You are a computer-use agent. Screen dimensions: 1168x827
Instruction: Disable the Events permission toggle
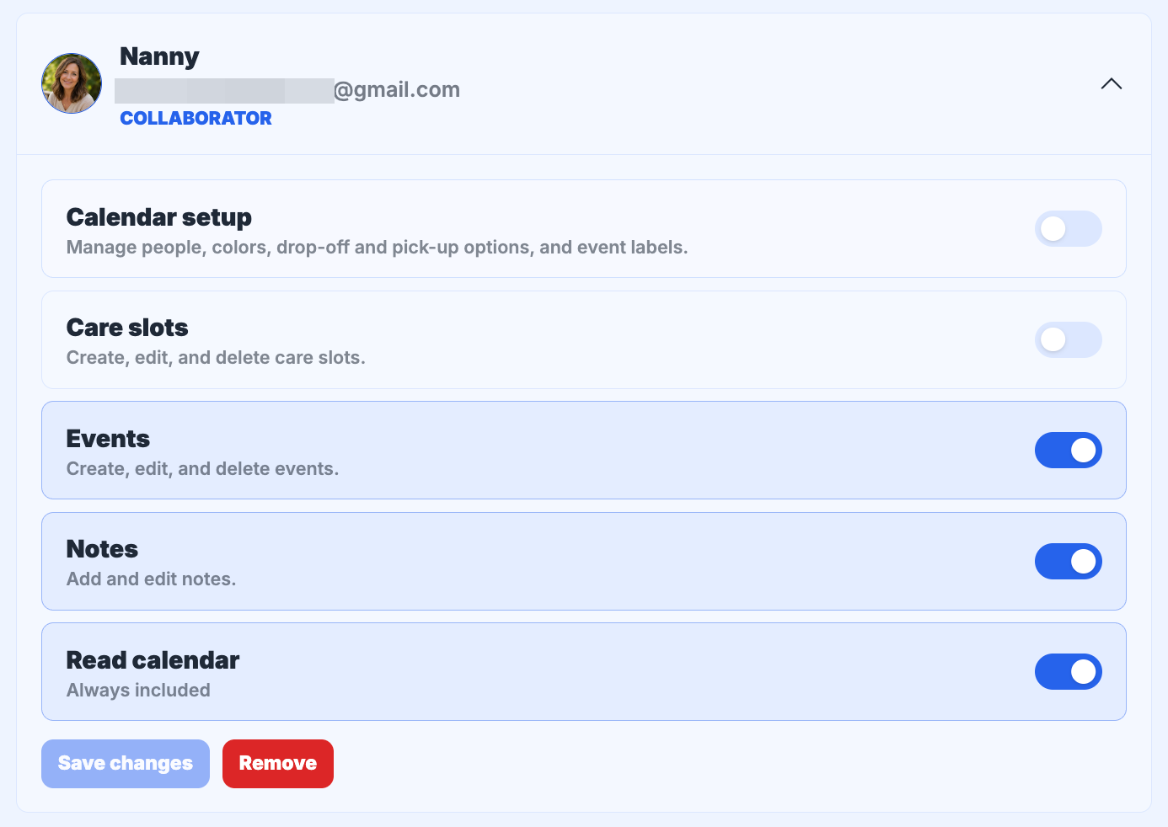tap(1068, 451)
